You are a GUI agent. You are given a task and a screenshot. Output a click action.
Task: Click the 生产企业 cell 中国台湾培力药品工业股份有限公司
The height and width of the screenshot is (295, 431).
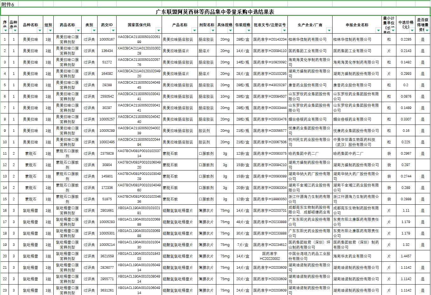(310, 256)
